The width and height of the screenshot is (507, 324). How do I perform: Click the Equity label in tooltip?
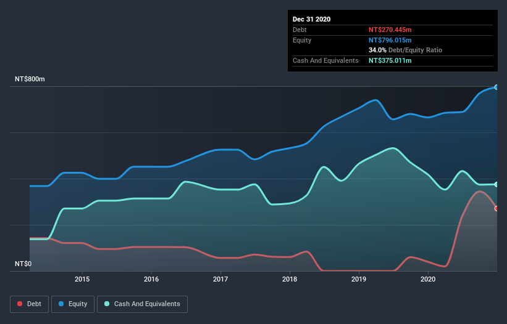pyautogui.click(x=302, y=40)
